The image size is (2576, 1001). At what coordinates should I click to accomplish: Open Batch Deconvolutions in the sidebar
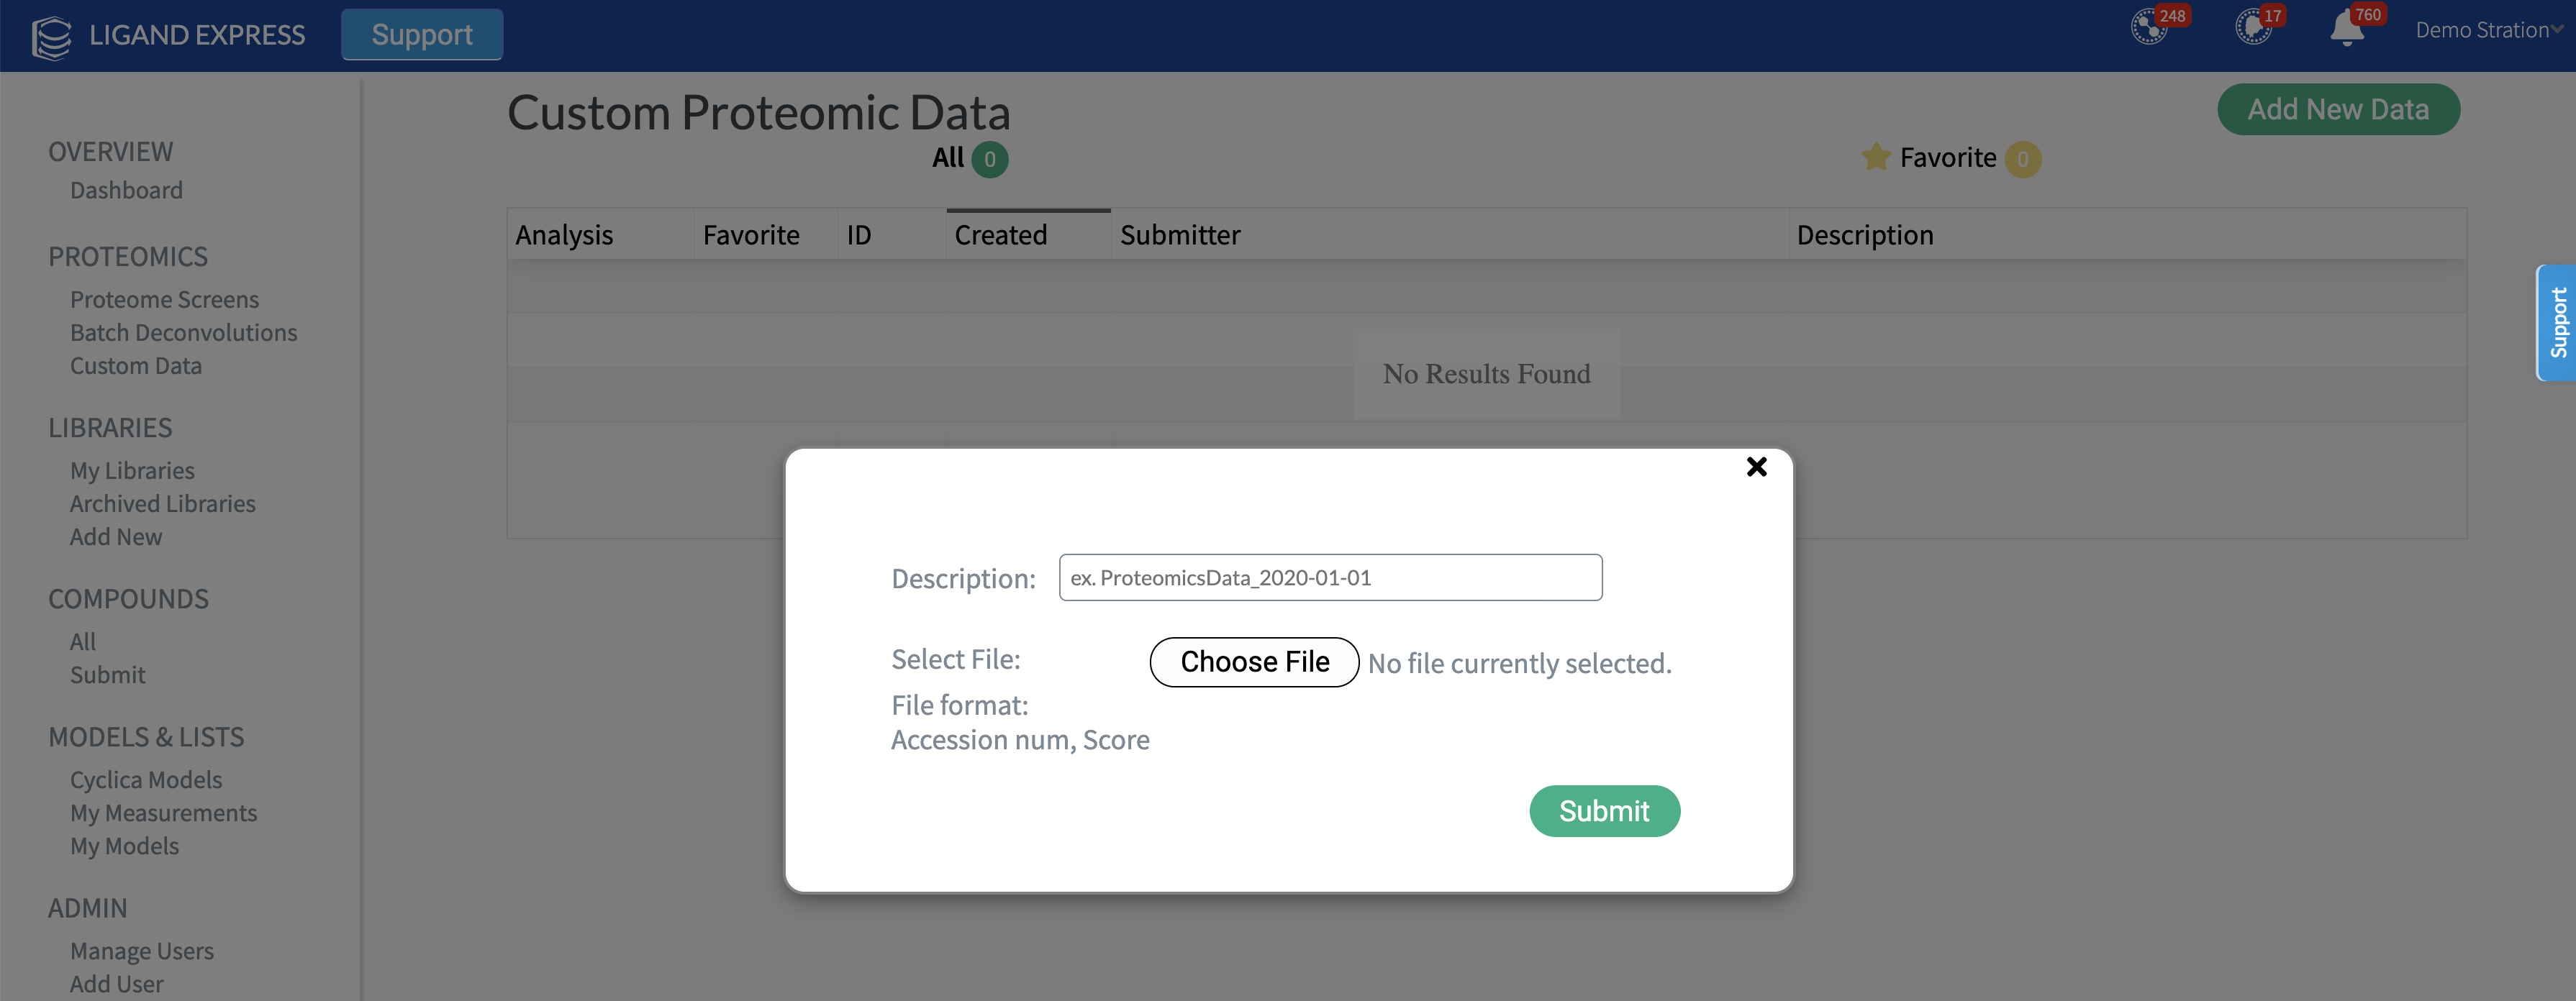click(183, 333)
